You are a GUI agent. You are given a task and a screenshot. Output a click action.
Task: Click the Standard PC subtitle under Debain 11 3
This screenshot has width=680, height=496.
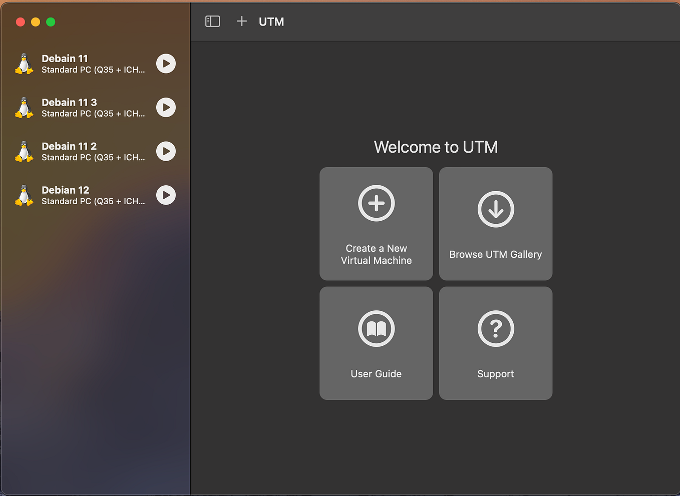click(x=93, y=114)
